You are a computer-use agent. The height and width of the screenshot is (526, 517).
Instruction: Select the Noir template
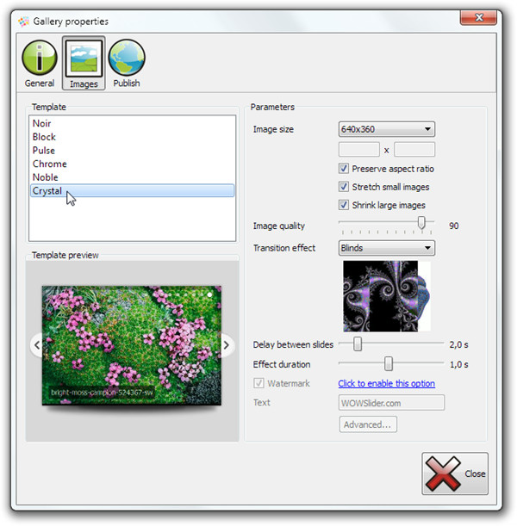(x=132, y=123)
